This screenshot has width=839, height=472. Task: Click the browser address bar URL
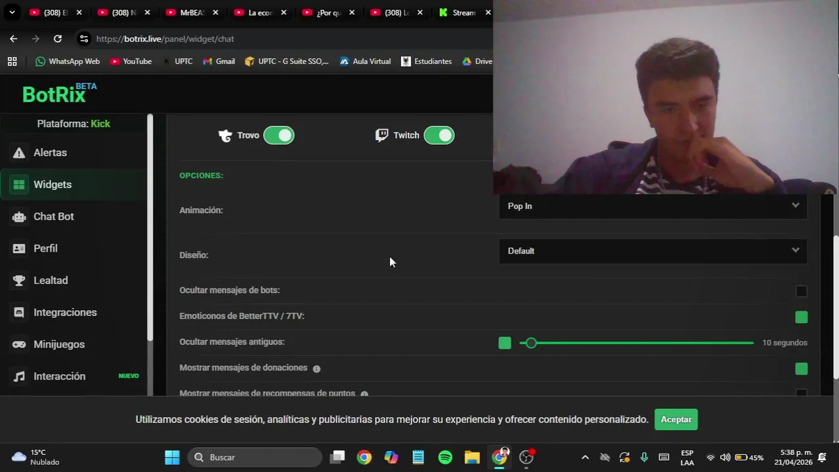165,39
